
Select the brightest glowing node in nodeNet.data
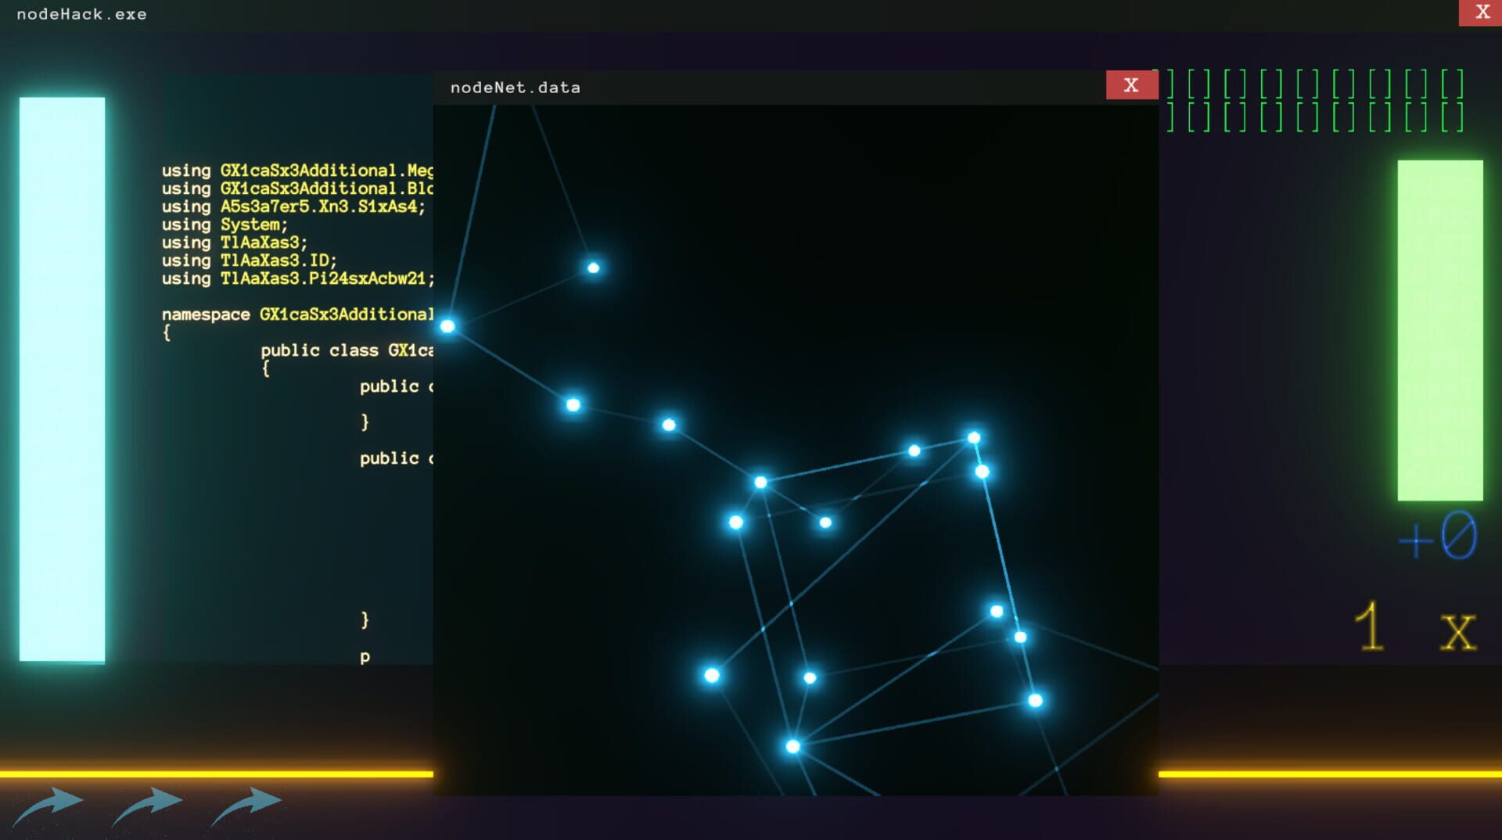click(x=972, y=437)
